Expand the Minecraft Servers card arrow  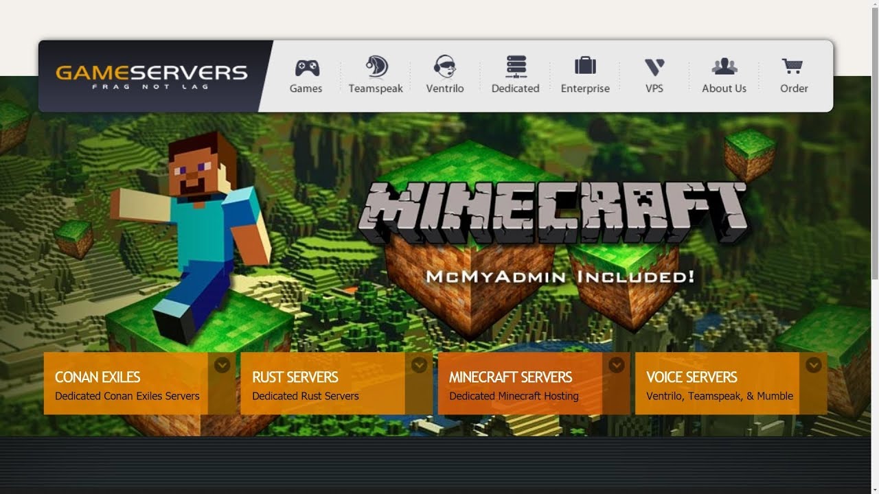tap(617, 365)
